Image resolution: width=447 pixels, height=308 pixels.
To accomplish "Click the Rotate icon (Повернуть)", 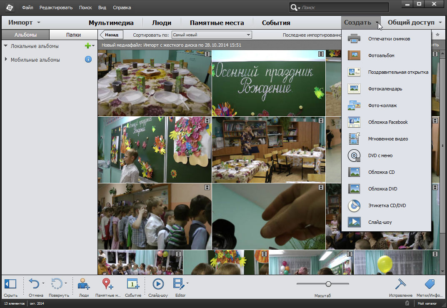I will click(56, 284).
